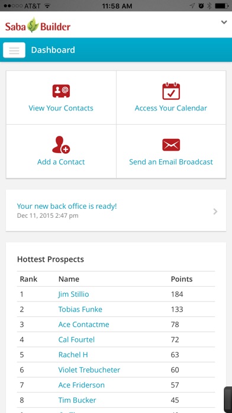Tap the Bluetooth icon in status bar

pyautogui.click(x=210, y=6)
